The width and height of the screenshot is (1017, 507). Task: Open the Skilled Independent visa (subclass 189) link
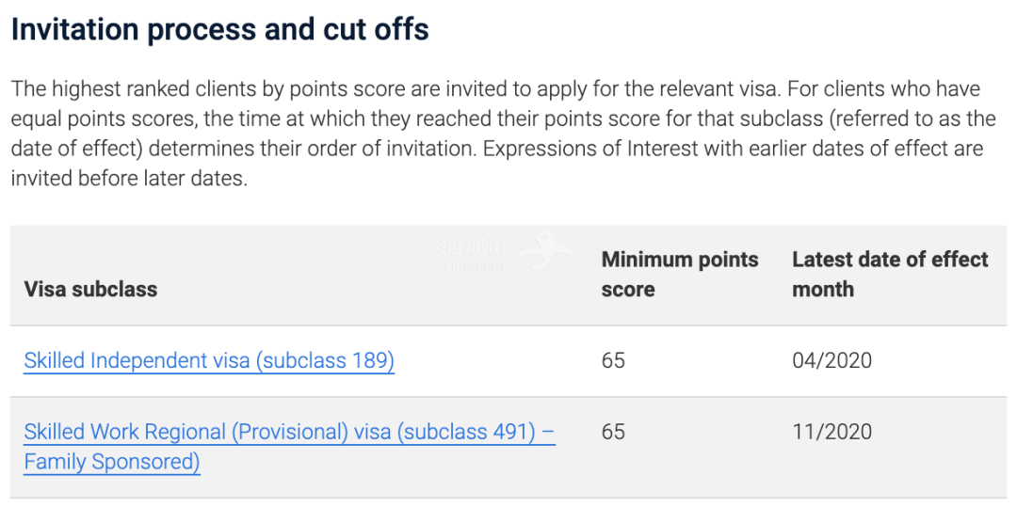point(209,360)
